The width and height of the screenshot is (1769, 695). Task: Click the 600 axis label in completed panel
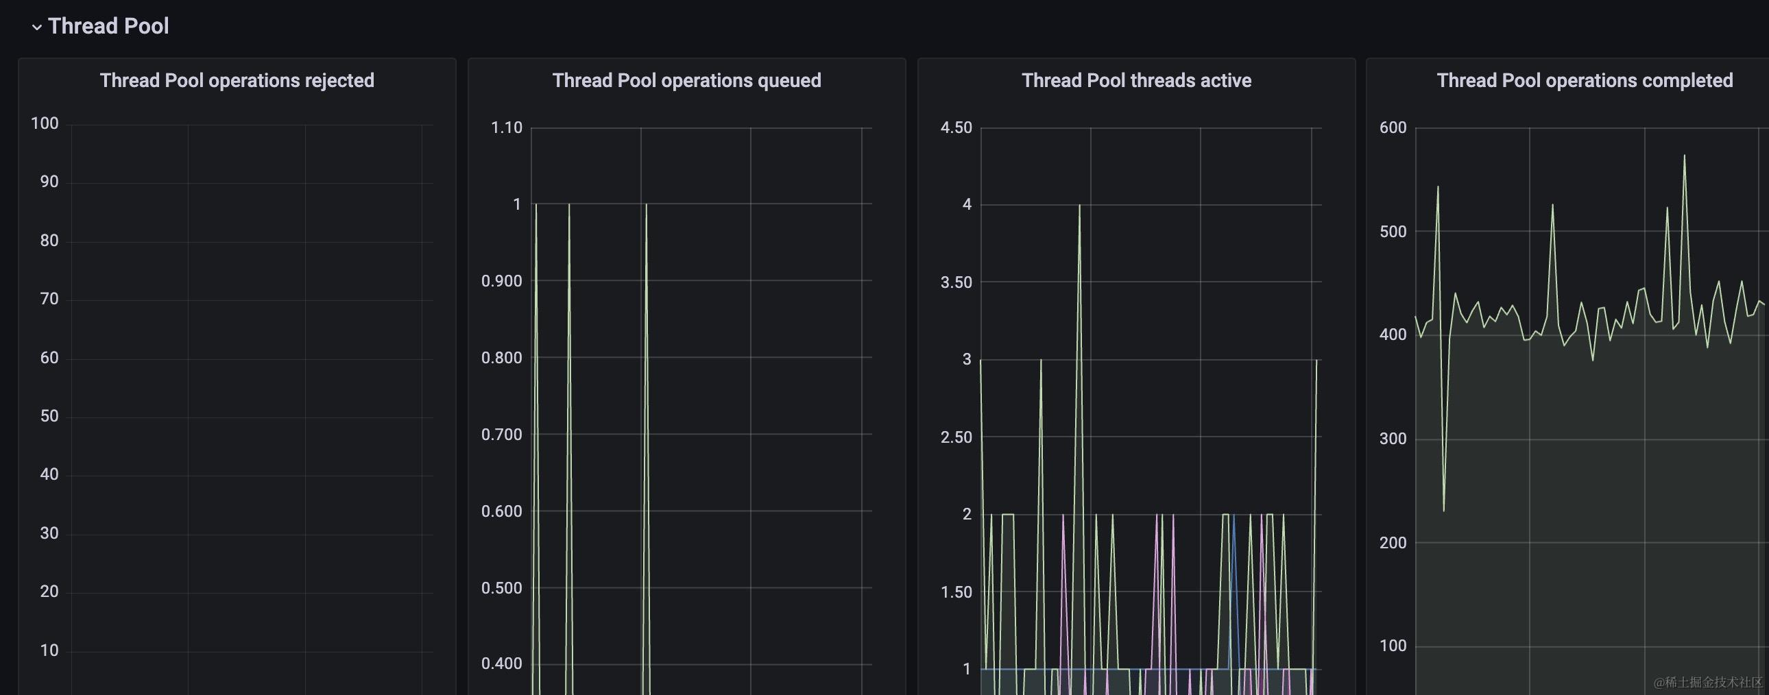pyautogui.click(x=1393, y=127)
